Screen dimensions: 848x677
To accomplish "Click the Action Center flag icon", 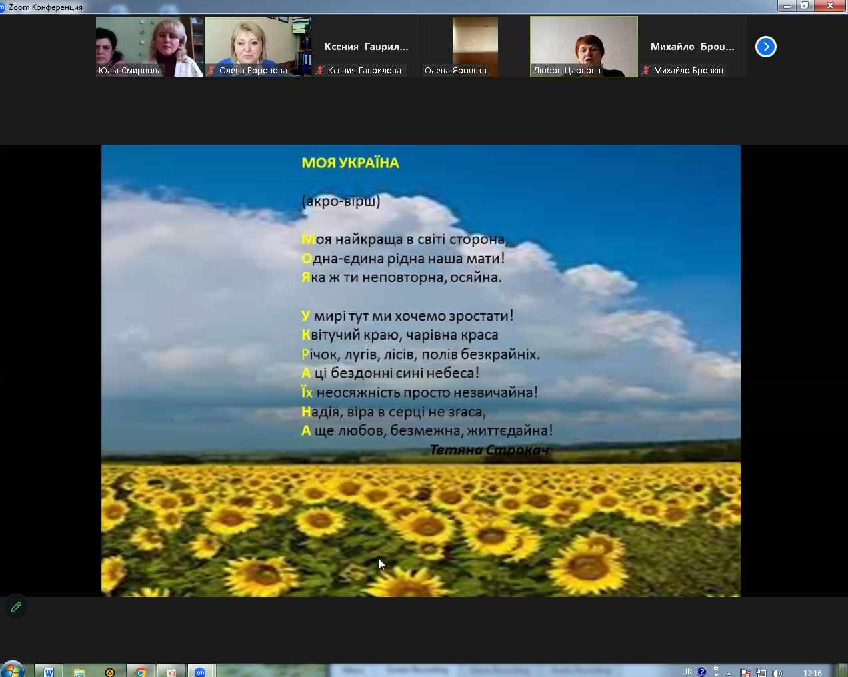I will click(x=745, y=672).
